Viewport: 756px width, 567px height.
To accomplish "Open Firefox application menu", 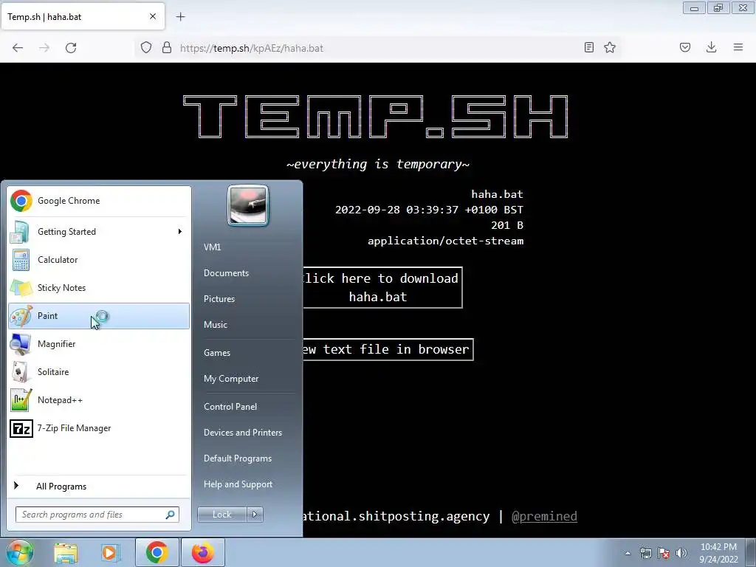I will point(738,47).
